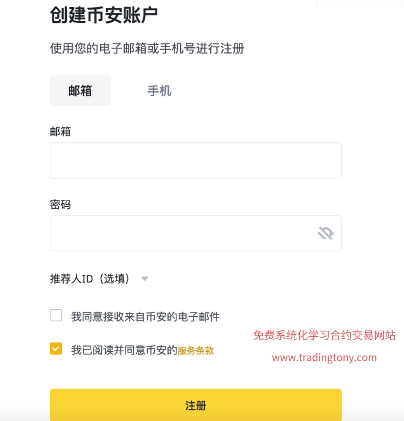Click the 创建币安账户 heading
This screenshot has height=421, width=404.
(104, 15)
